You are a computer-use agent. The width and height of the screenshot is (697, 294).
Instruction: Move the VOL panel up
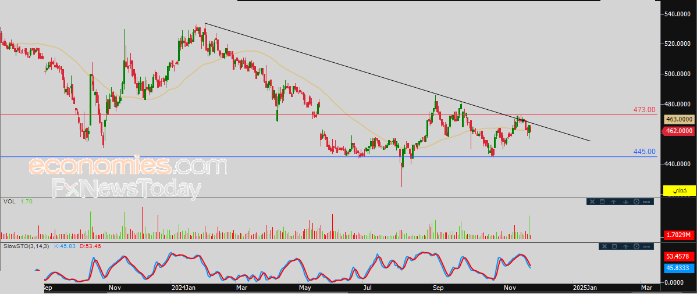(613, 202)
